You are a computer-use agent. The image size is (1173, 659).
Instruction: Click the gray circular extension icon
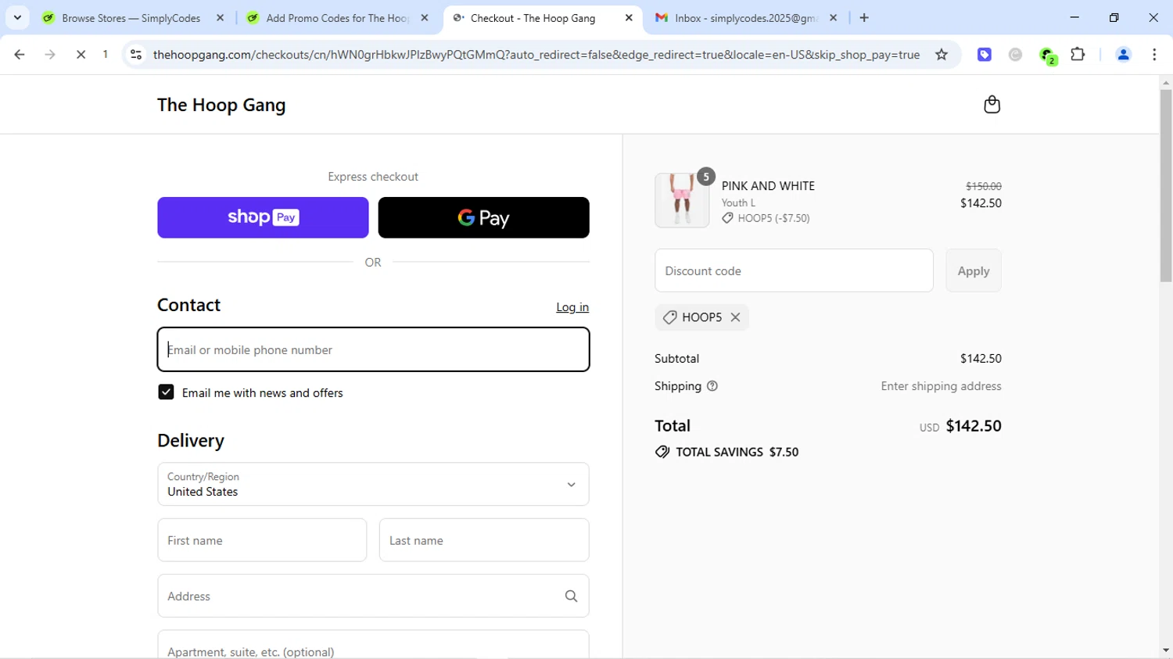click(1015, 55)
